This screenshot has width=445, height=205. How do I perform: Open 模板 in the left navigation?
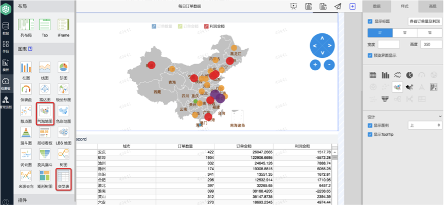pyautogui.click(x=6, y=65)
